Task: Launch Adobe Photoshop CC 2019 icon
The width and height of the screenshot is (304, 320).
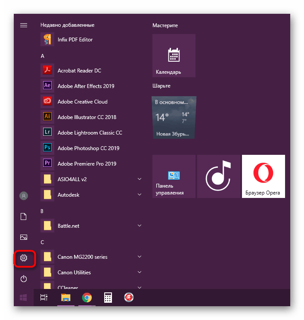Action: (47, 148)
